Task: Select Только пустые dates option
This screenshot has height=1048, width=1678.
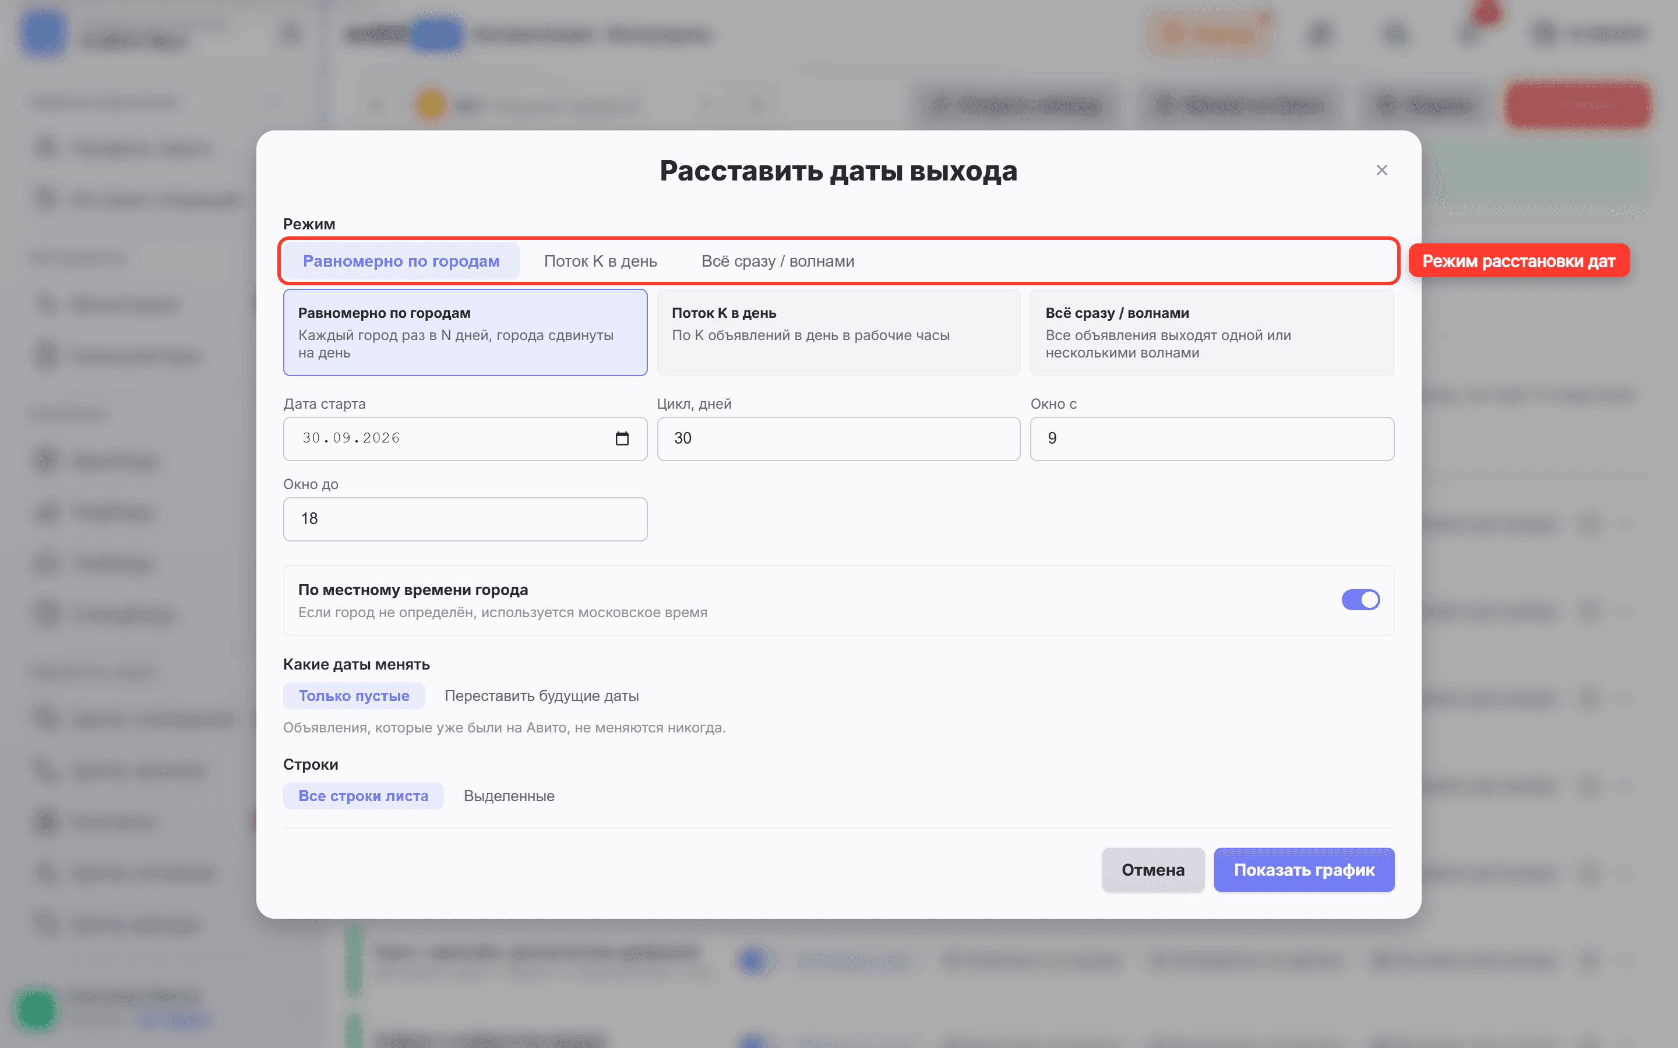Action: [354, 696]
